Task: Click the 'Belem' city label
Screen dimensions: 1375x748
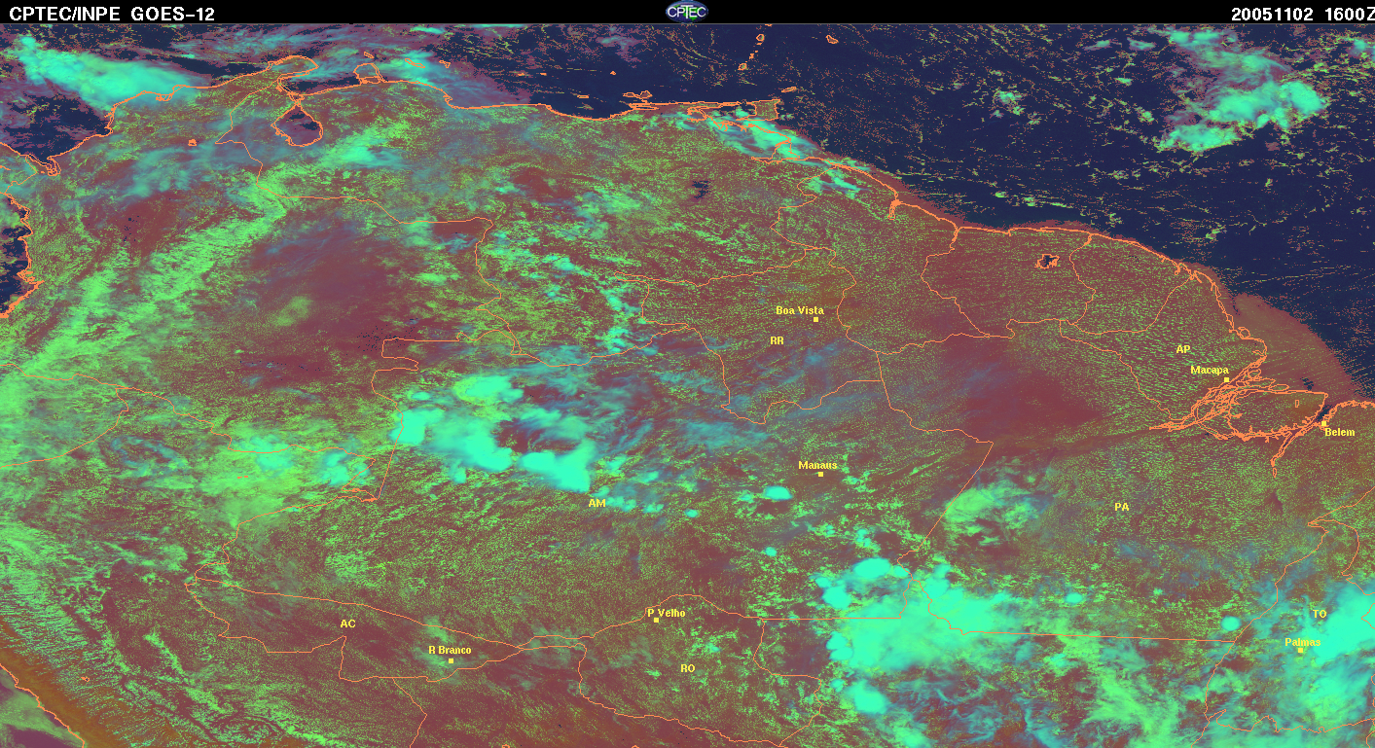Action: (1339, 432)
